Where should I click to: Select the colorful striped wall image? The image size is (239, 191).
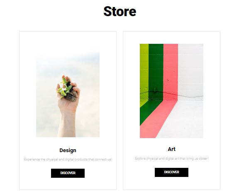point(171,91)
